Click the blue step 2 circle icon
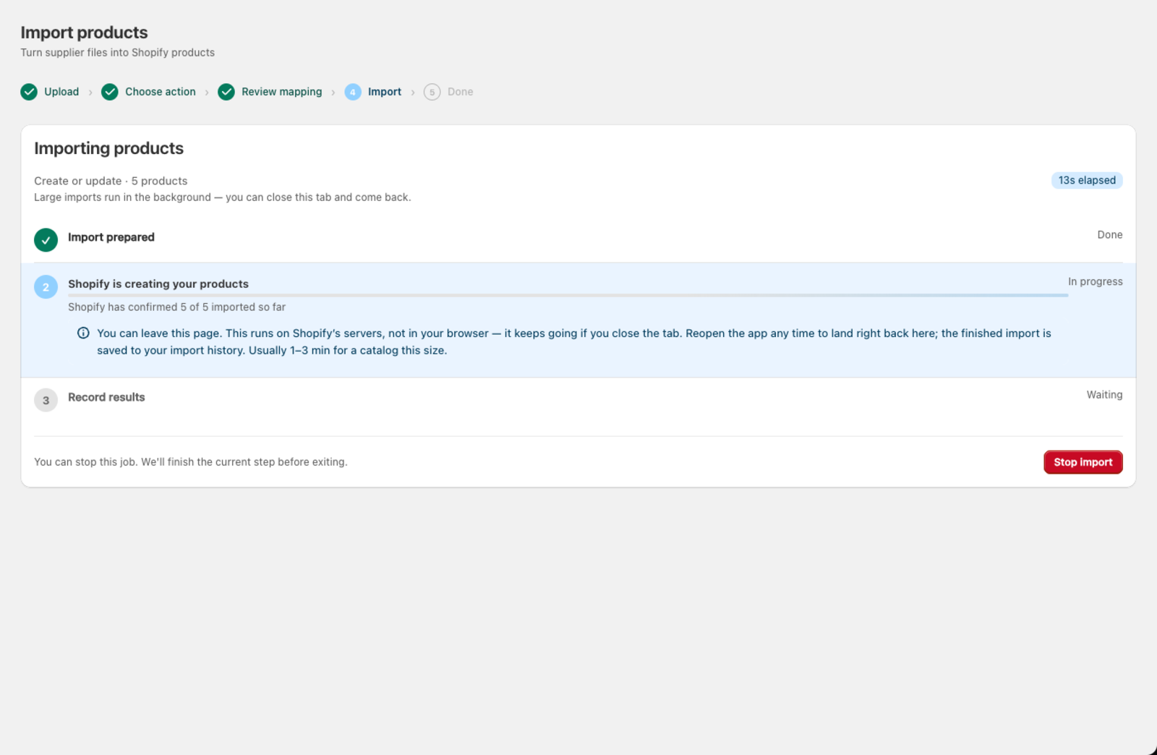The height and width of the screenshot is (755, 1157). (46, 287)
